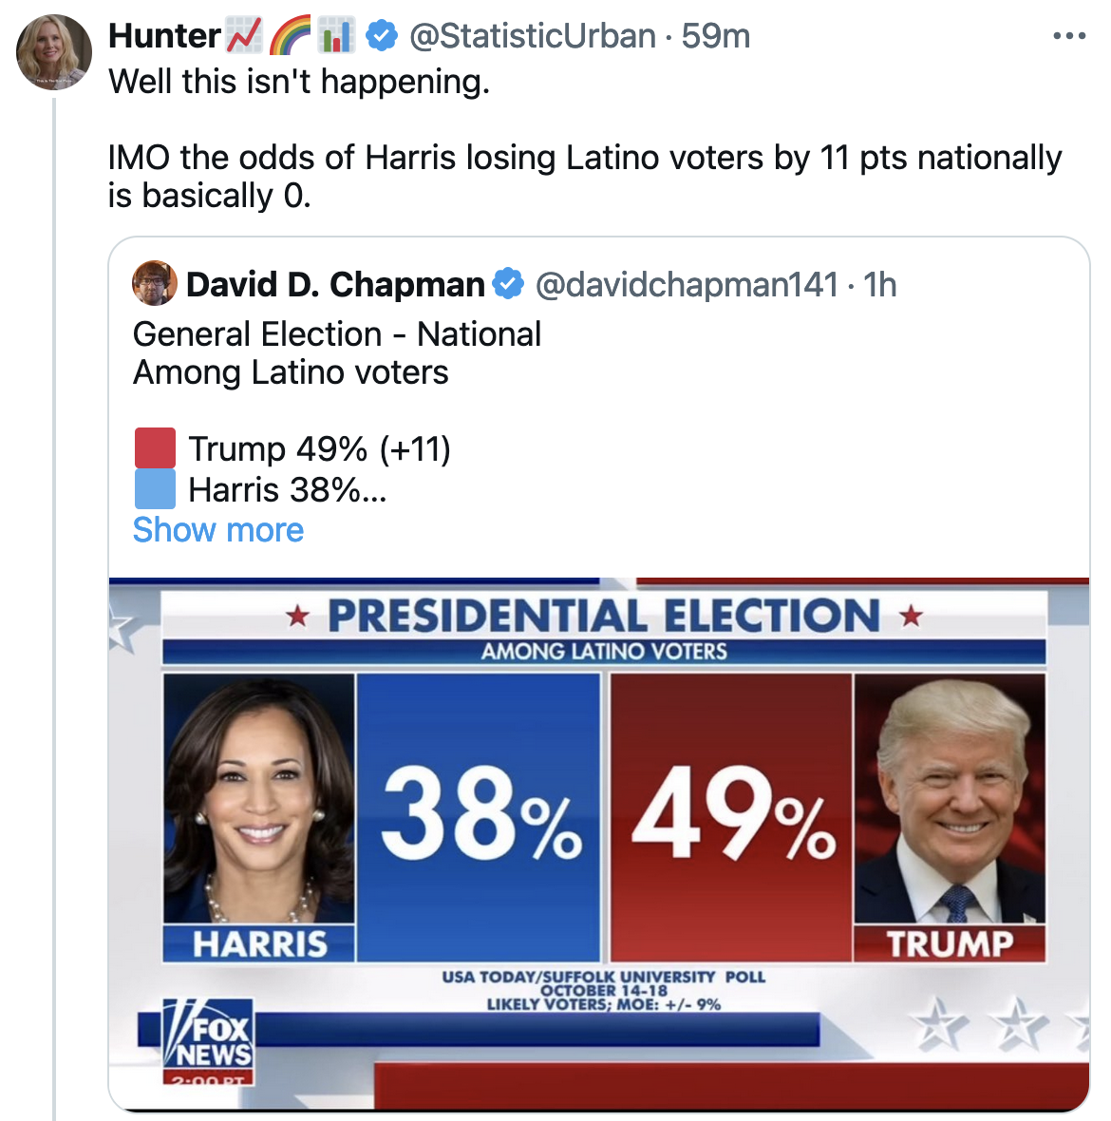Click David D. Chapman's verified badge

(508, 284)
